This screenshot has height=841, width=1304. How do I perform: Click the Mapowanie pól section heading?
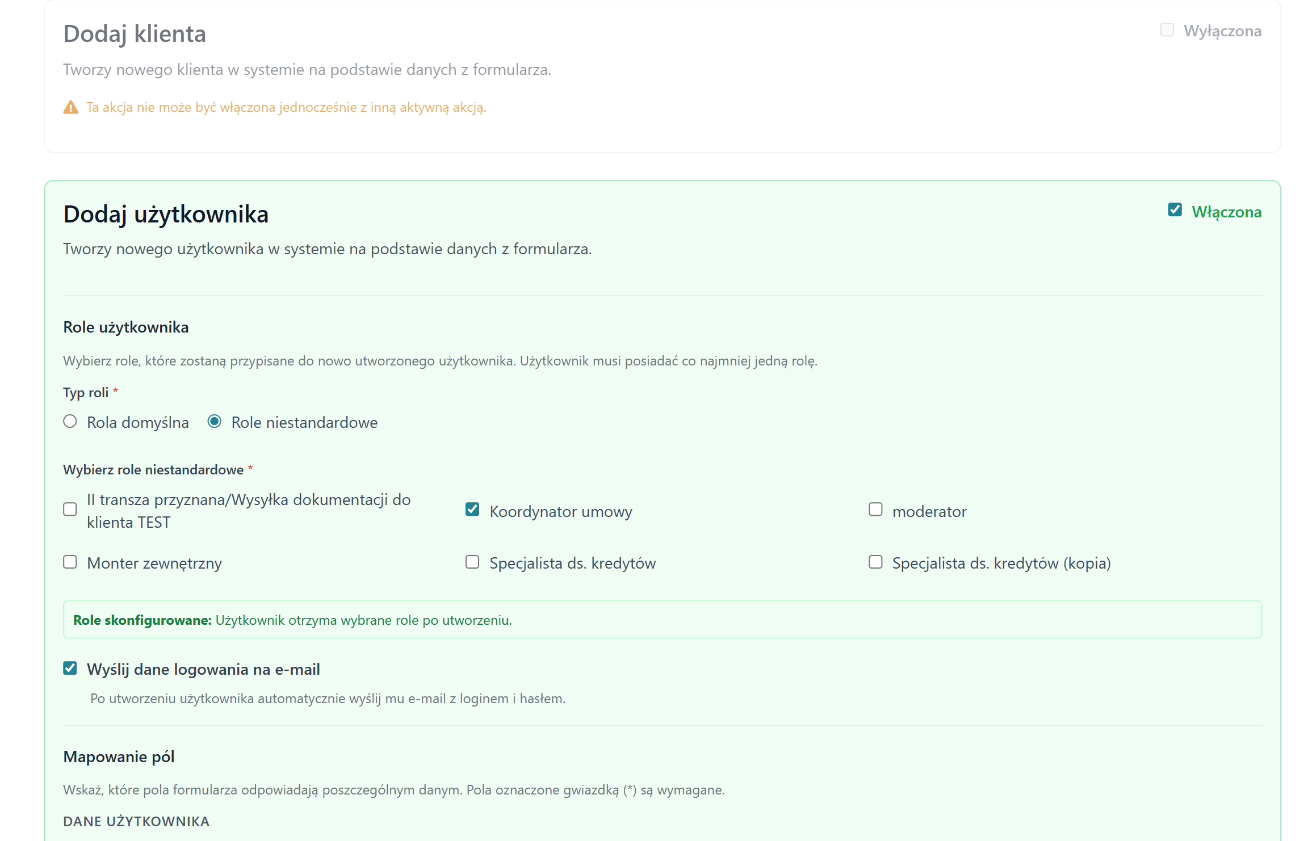point(119,757)
